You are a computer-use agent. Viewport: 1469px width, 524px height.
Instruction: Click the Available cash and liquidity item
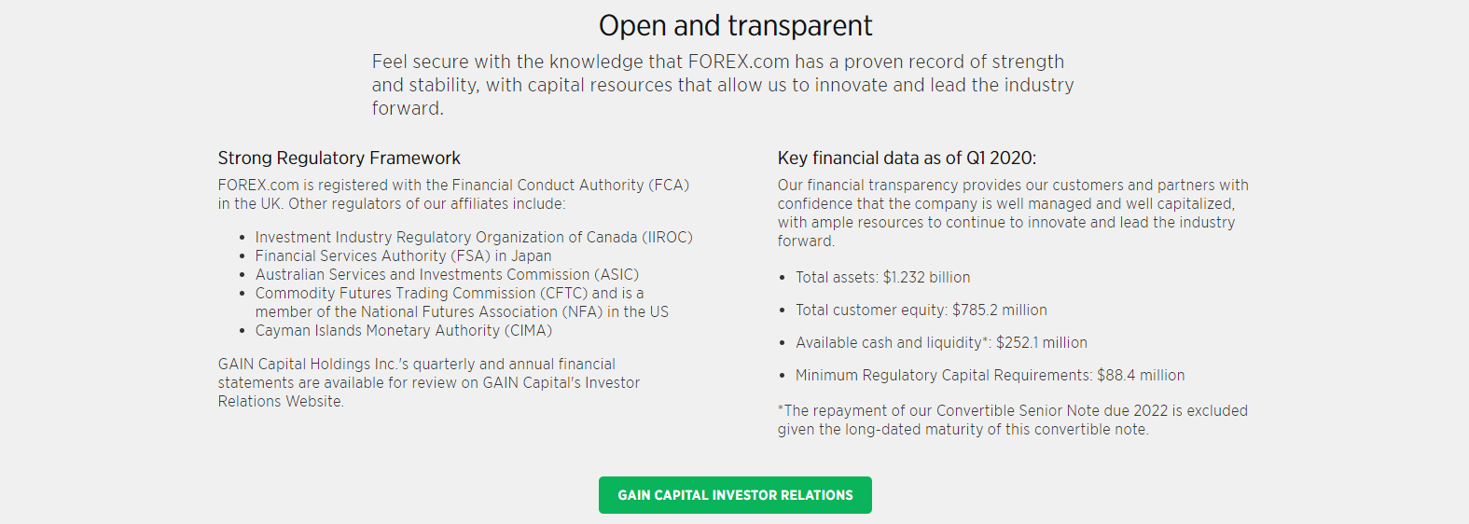coord(941,343)
